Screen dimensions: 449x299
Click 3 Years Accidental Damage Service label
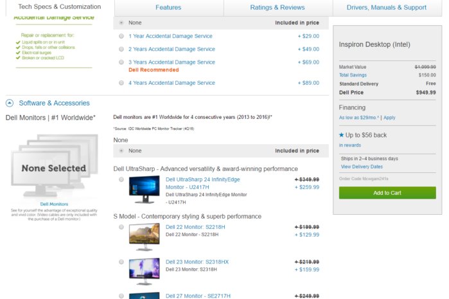[172, 62]
